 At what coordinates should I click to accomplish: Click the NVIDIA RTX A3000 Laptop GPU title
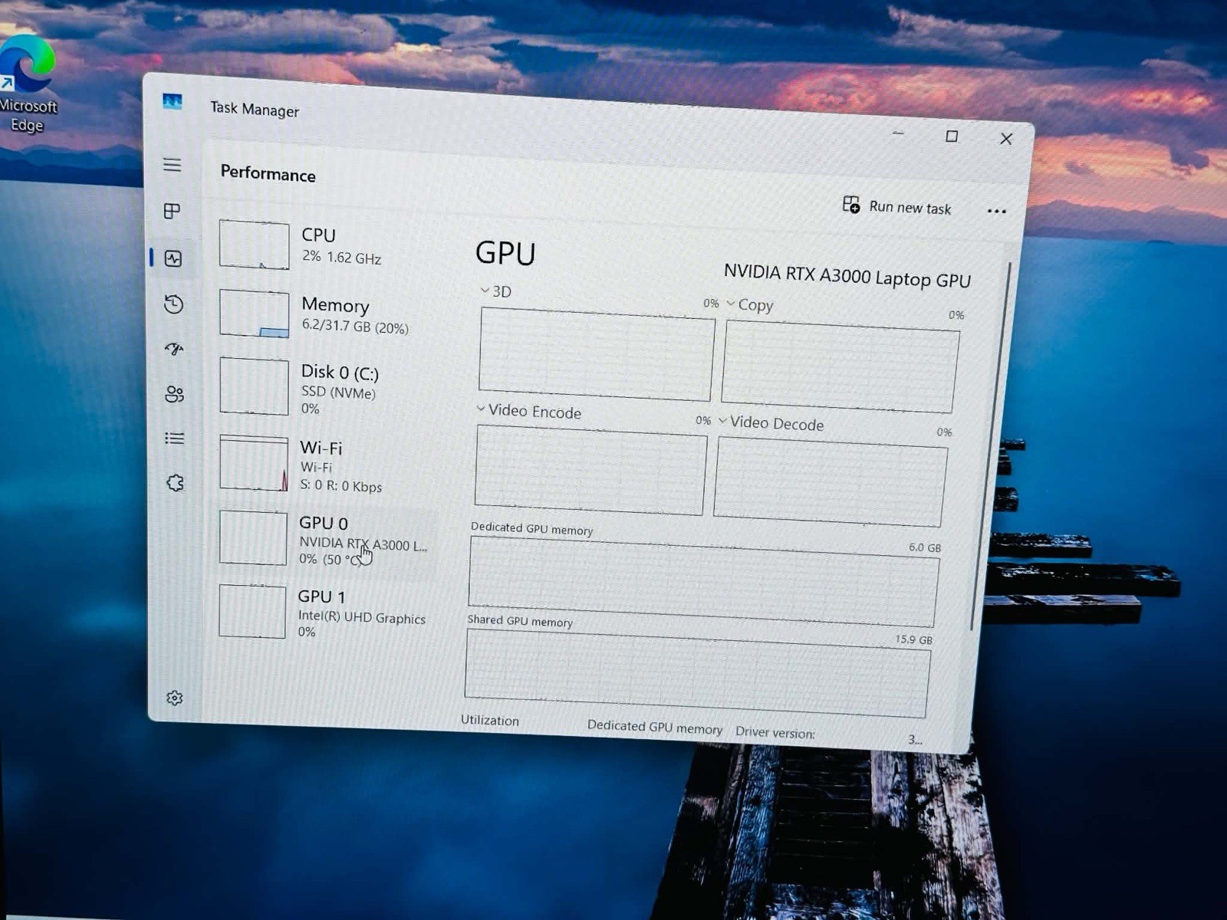[847, 275]
